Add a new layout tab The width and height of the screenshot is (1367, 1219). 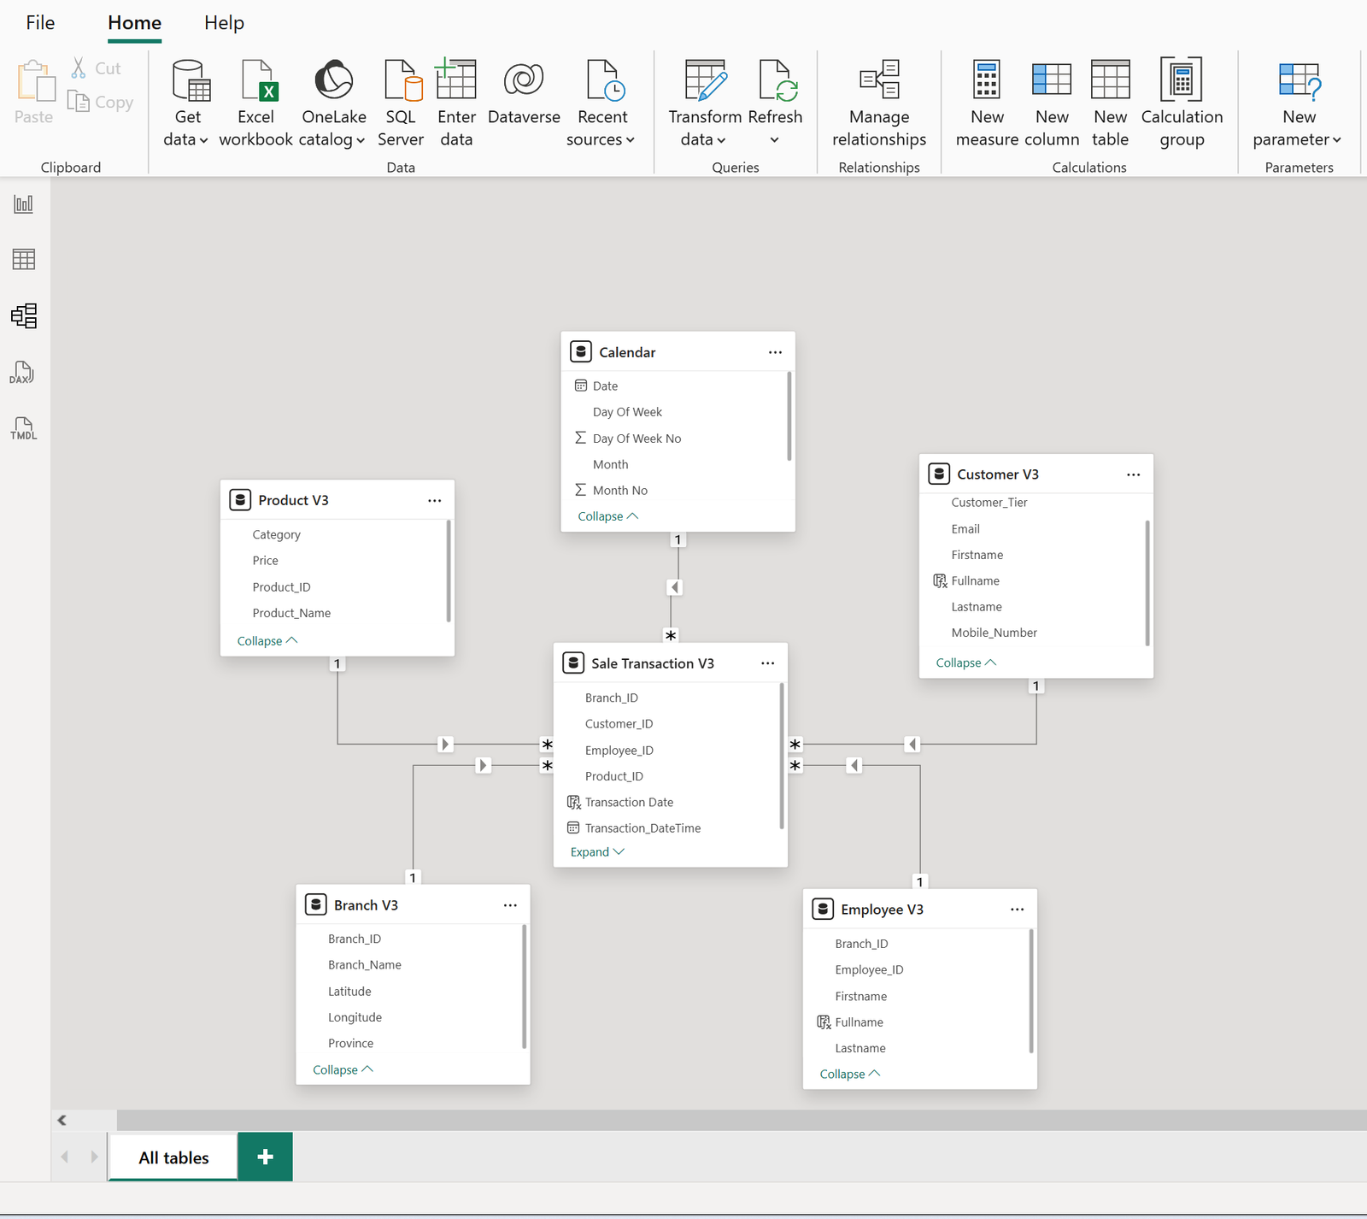(x=265, y=1157)
